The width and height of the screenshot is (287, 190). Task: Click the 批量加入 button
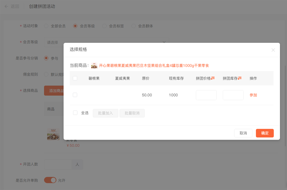(105, 113)
